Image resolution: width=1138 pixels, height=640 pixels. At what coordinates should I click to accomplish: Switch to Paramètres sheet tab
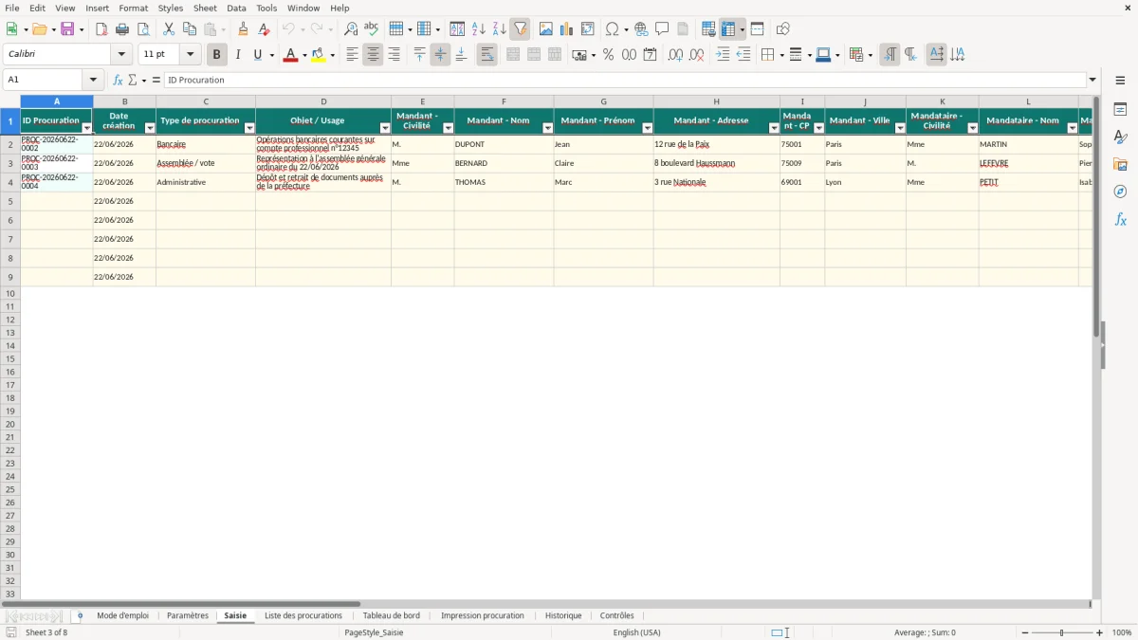(x=188, y=615)
